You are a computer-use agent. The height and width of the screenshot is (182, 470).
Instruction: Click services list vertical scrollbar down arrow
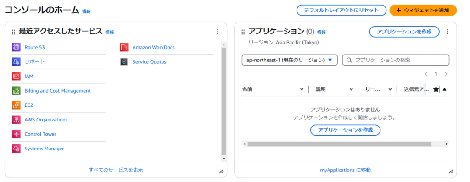pos(224,158)
